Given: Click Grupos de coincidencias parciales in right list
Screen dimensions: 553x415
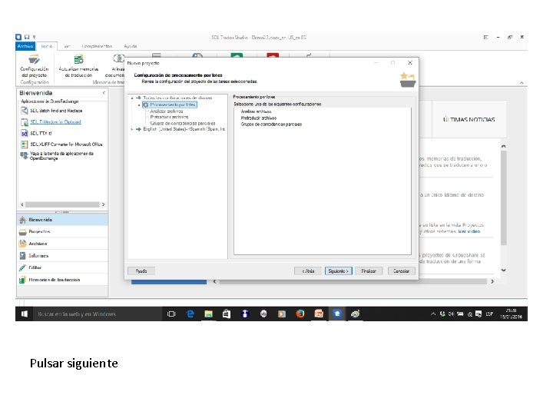Looking at the screenshot, I should 271,124.
